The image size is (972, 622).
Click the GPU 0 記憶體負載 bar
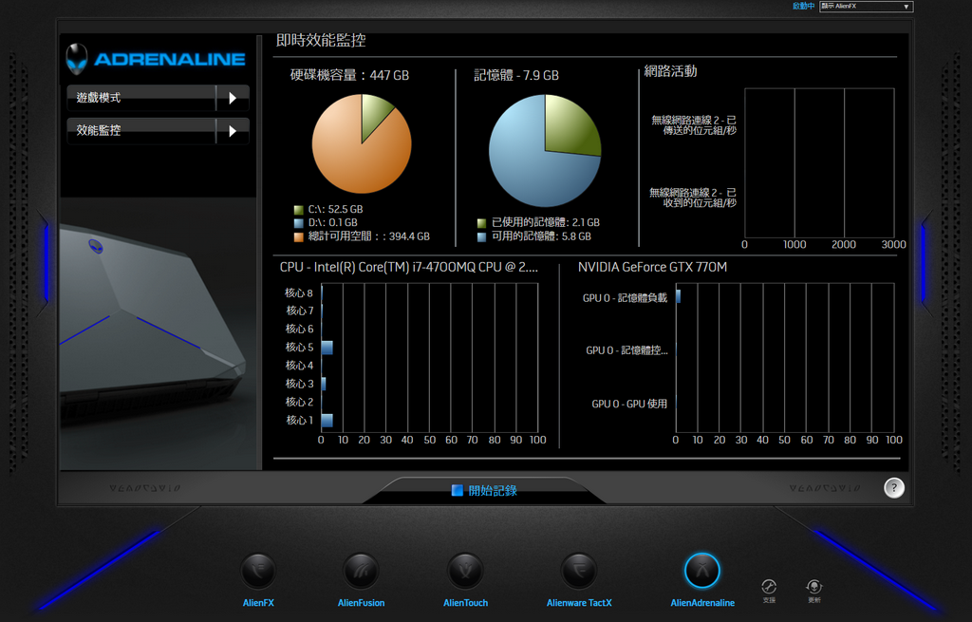(x=678, y=296)
